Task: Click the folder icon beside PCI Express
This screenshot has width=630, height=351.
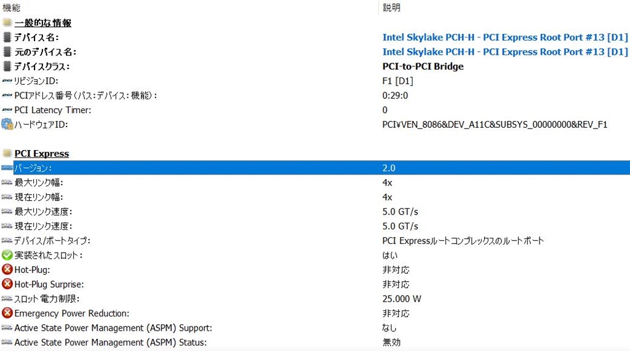Action: tap(7, 154)
